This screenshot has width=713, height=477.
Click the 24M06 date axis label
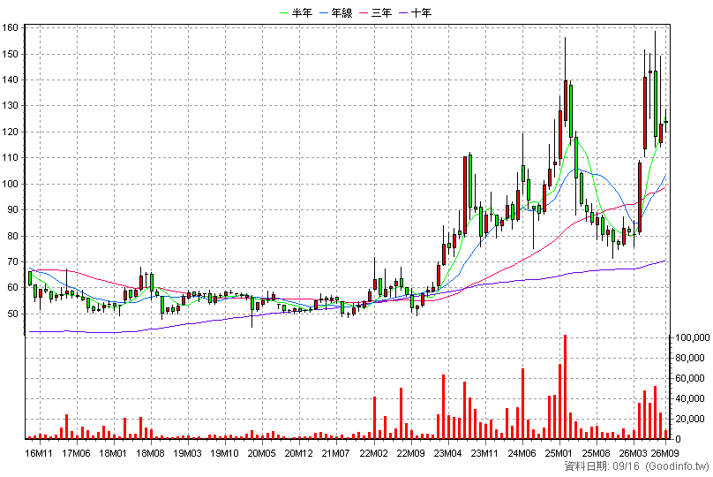coord(522,453)
